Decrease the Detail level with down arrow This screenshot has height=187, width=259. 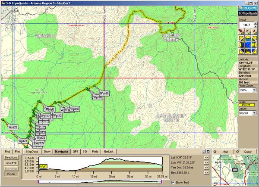point(256,26)
